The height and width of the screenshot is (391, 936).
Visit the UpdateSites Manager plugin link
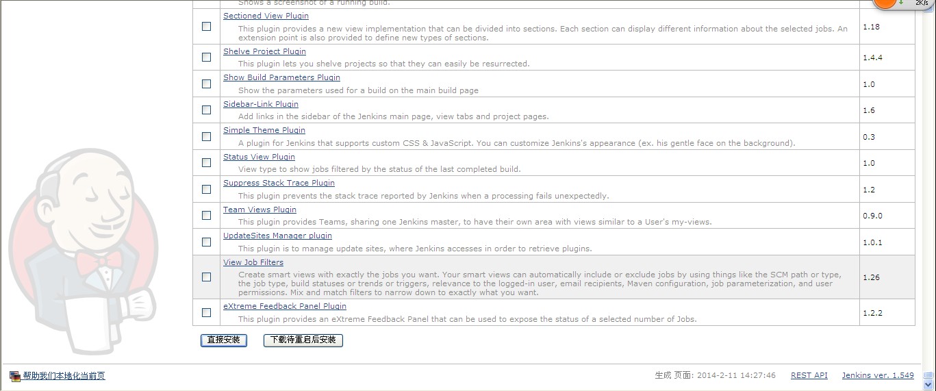(x=277, y=236)
